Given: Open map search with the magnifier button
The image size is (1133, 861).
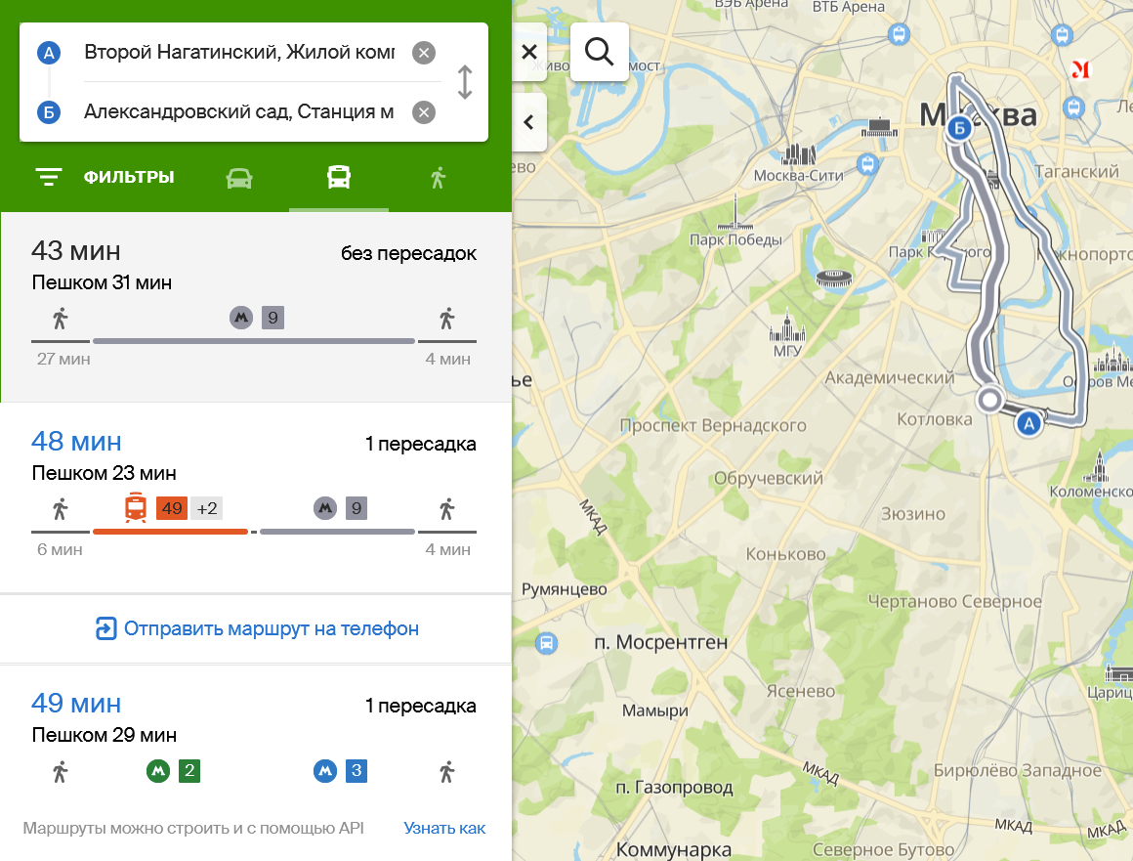Looking at the screenshot, I should [599, 52].
